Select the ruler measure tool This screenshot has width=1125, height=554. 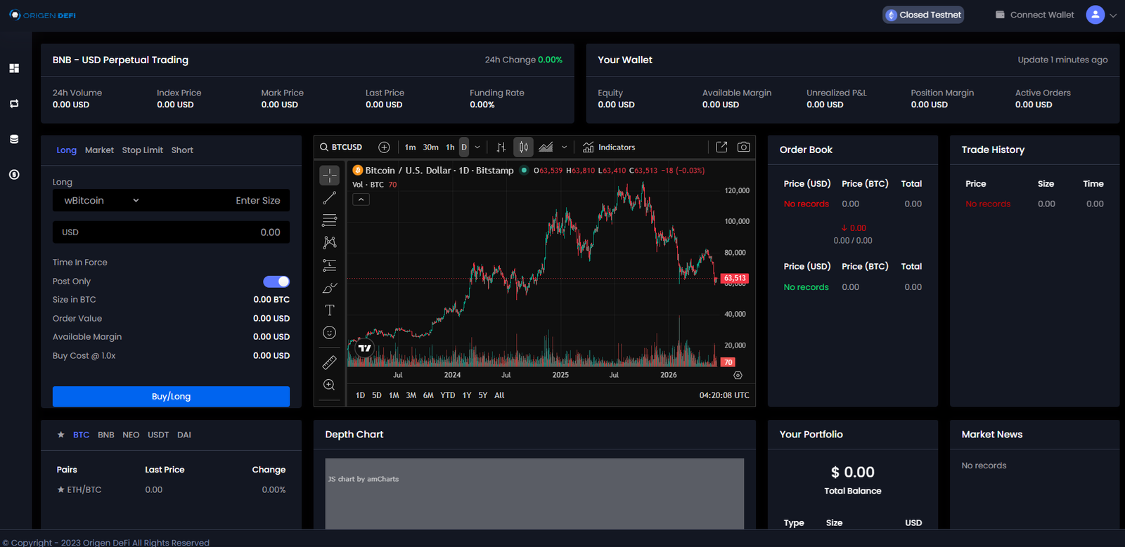(x=329, y=362)
